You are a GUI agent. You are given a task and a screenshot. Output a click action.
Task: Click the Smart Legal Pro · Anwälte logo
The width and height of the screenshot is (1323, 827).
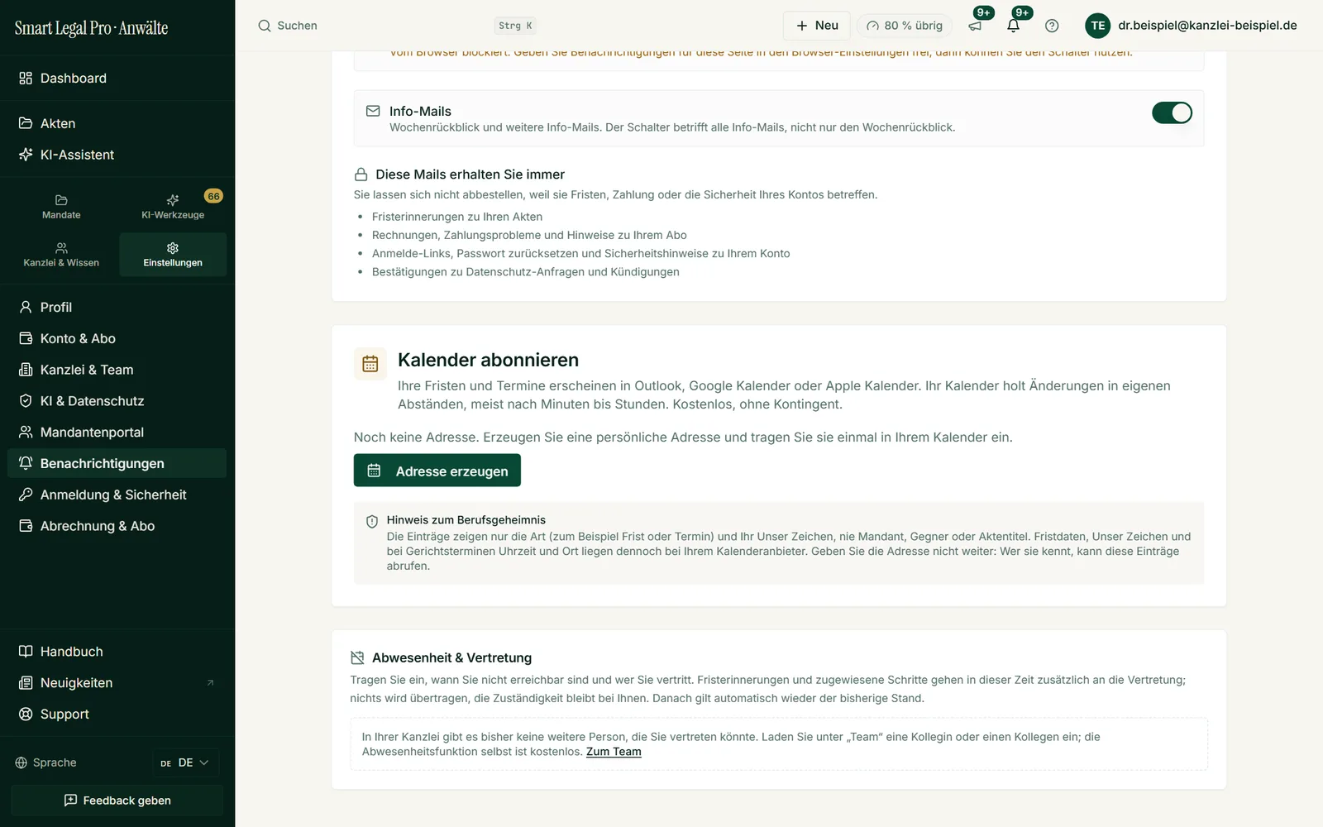coord(92,27)
